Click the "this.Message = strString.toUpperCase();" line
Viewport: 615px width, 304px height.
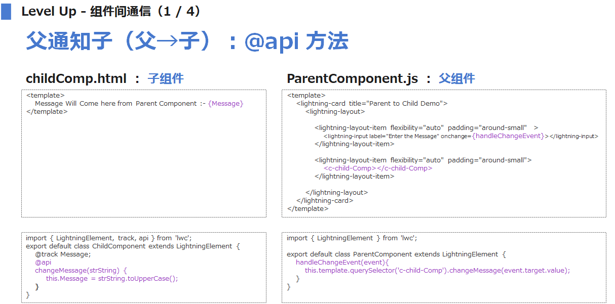[112, 279]
